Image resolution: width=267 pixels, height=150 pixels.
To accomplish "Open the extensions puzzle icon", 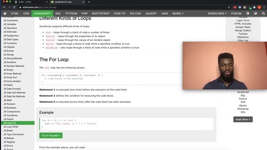I will 254,7.
